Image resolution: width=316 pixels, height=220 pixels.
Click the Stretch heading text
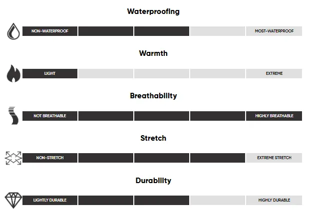(x=153, y=138)
